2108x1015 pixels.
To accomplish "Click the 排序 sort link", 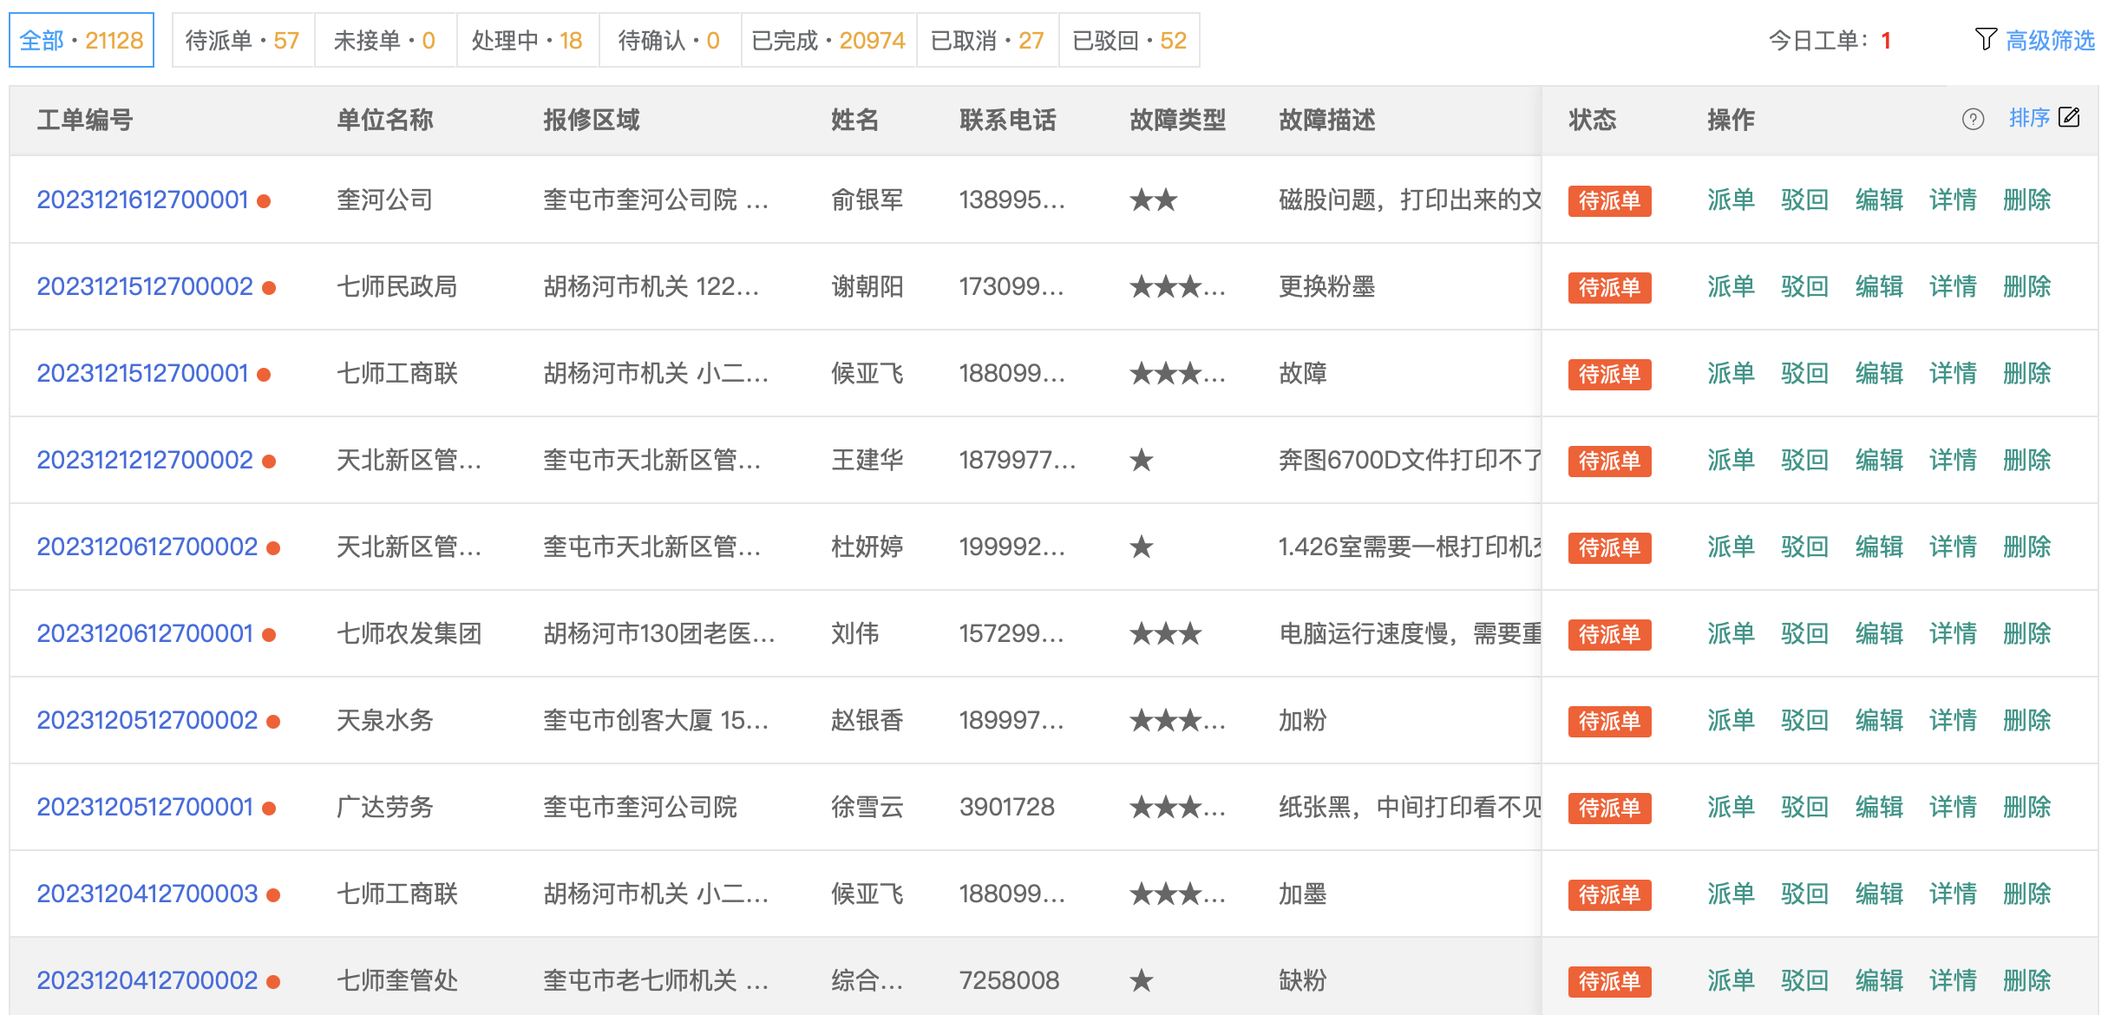I will click(2029, 118).
